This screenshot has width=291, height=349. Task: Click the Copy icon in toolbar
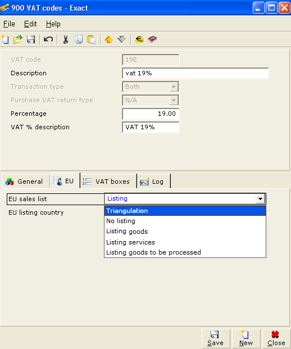[79, 39]
